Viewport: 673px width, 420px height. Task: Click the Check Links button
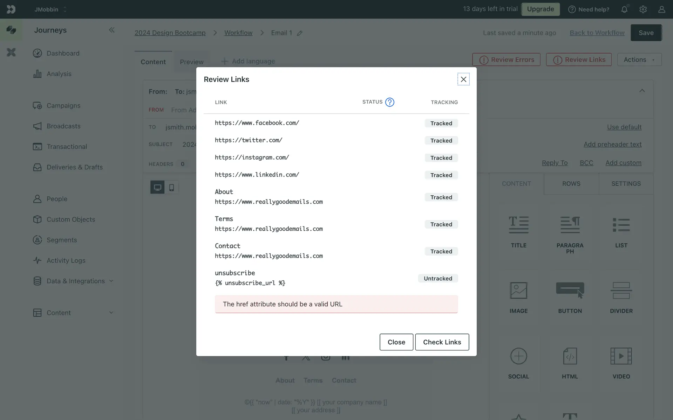442,342
